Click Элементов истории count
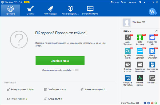Image resolution: width=160 pixels, height=105 pixels. point(105,89)
